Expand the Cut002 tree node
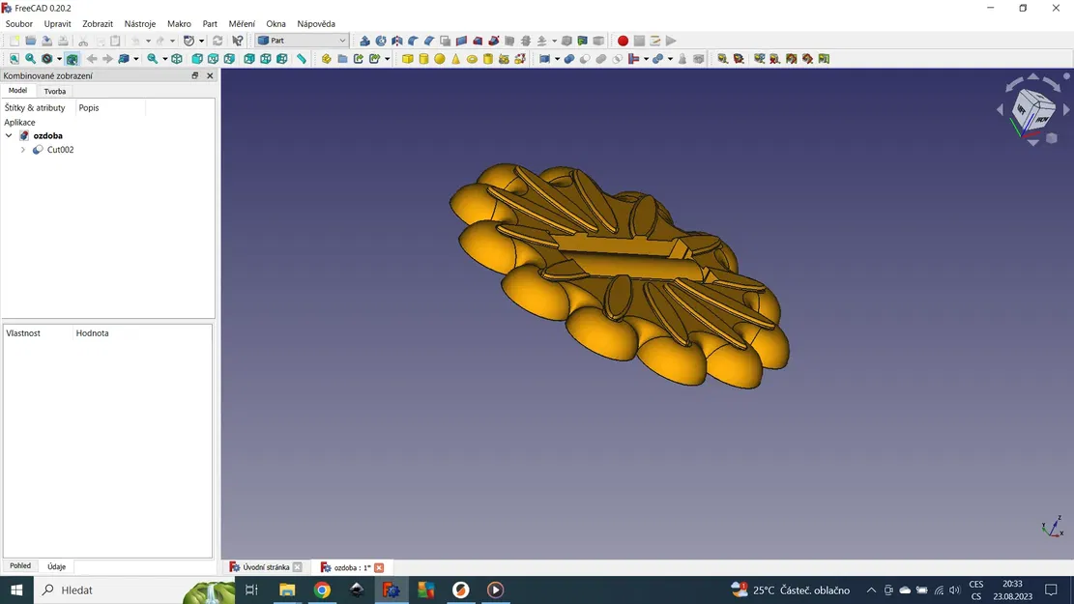Viewport: 1074px width, 604px height. (22, 149)
